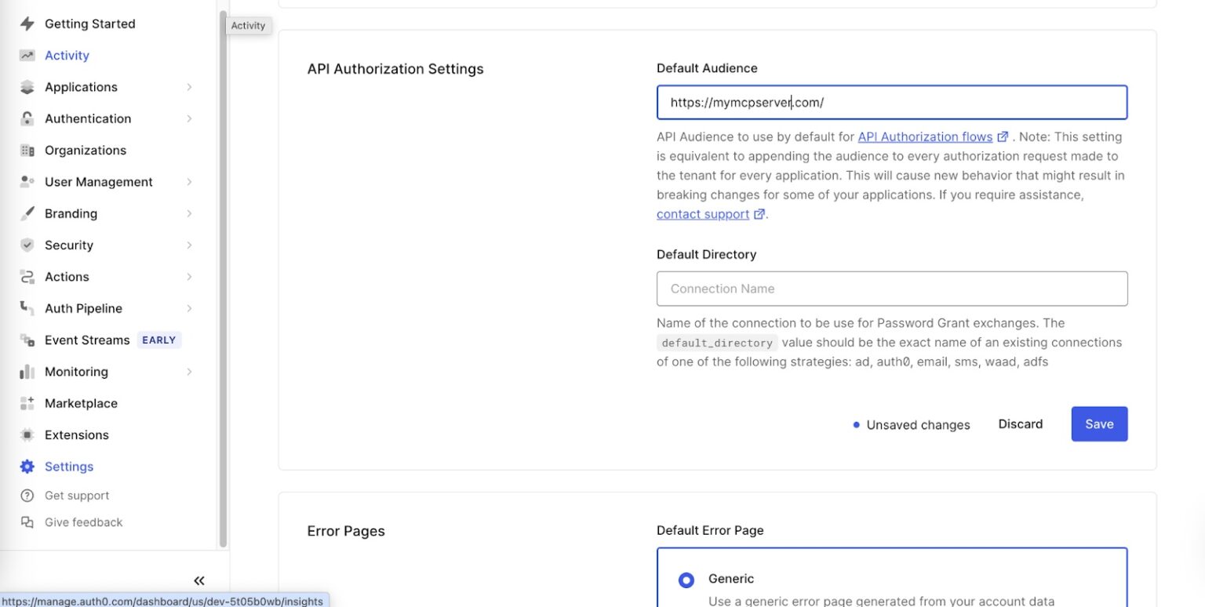Click the Branding paintbrush icon
The width and height of the screenshot is (1205, 607).
point(26,213)
